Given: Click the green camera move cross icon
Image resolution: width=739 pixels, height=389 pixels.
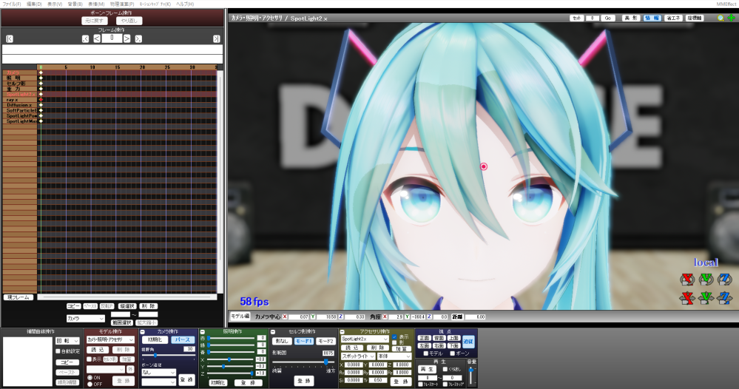Looking at the screenshot, I should coord(731,18).
